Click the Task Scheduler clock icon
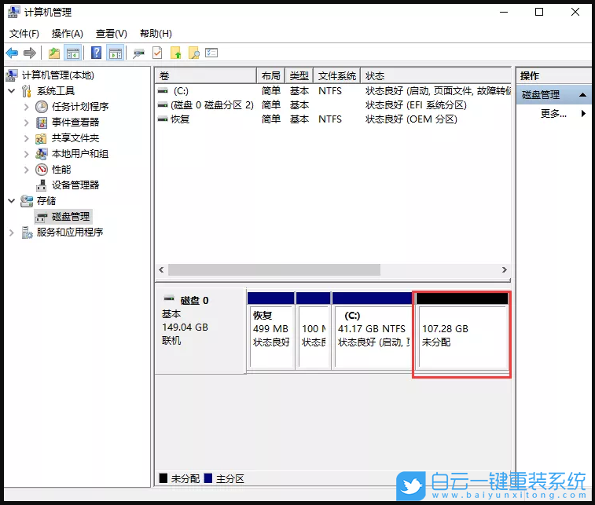Image resolution: width=595 pixels, height=505 pixels. pos(42,107)
